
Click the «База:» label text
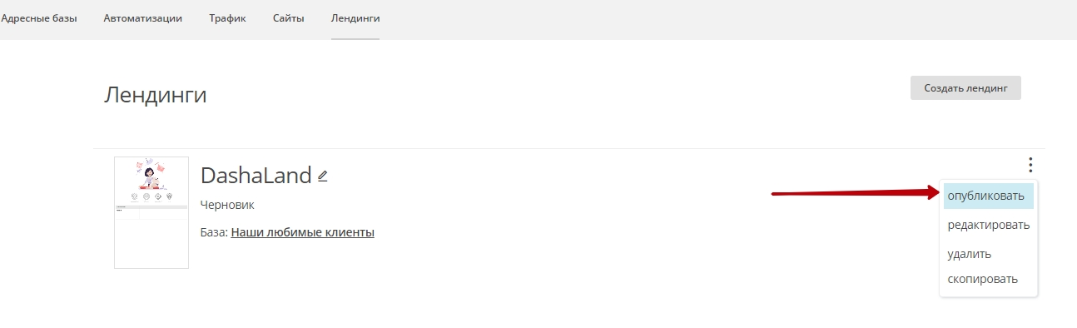(214, 232)
